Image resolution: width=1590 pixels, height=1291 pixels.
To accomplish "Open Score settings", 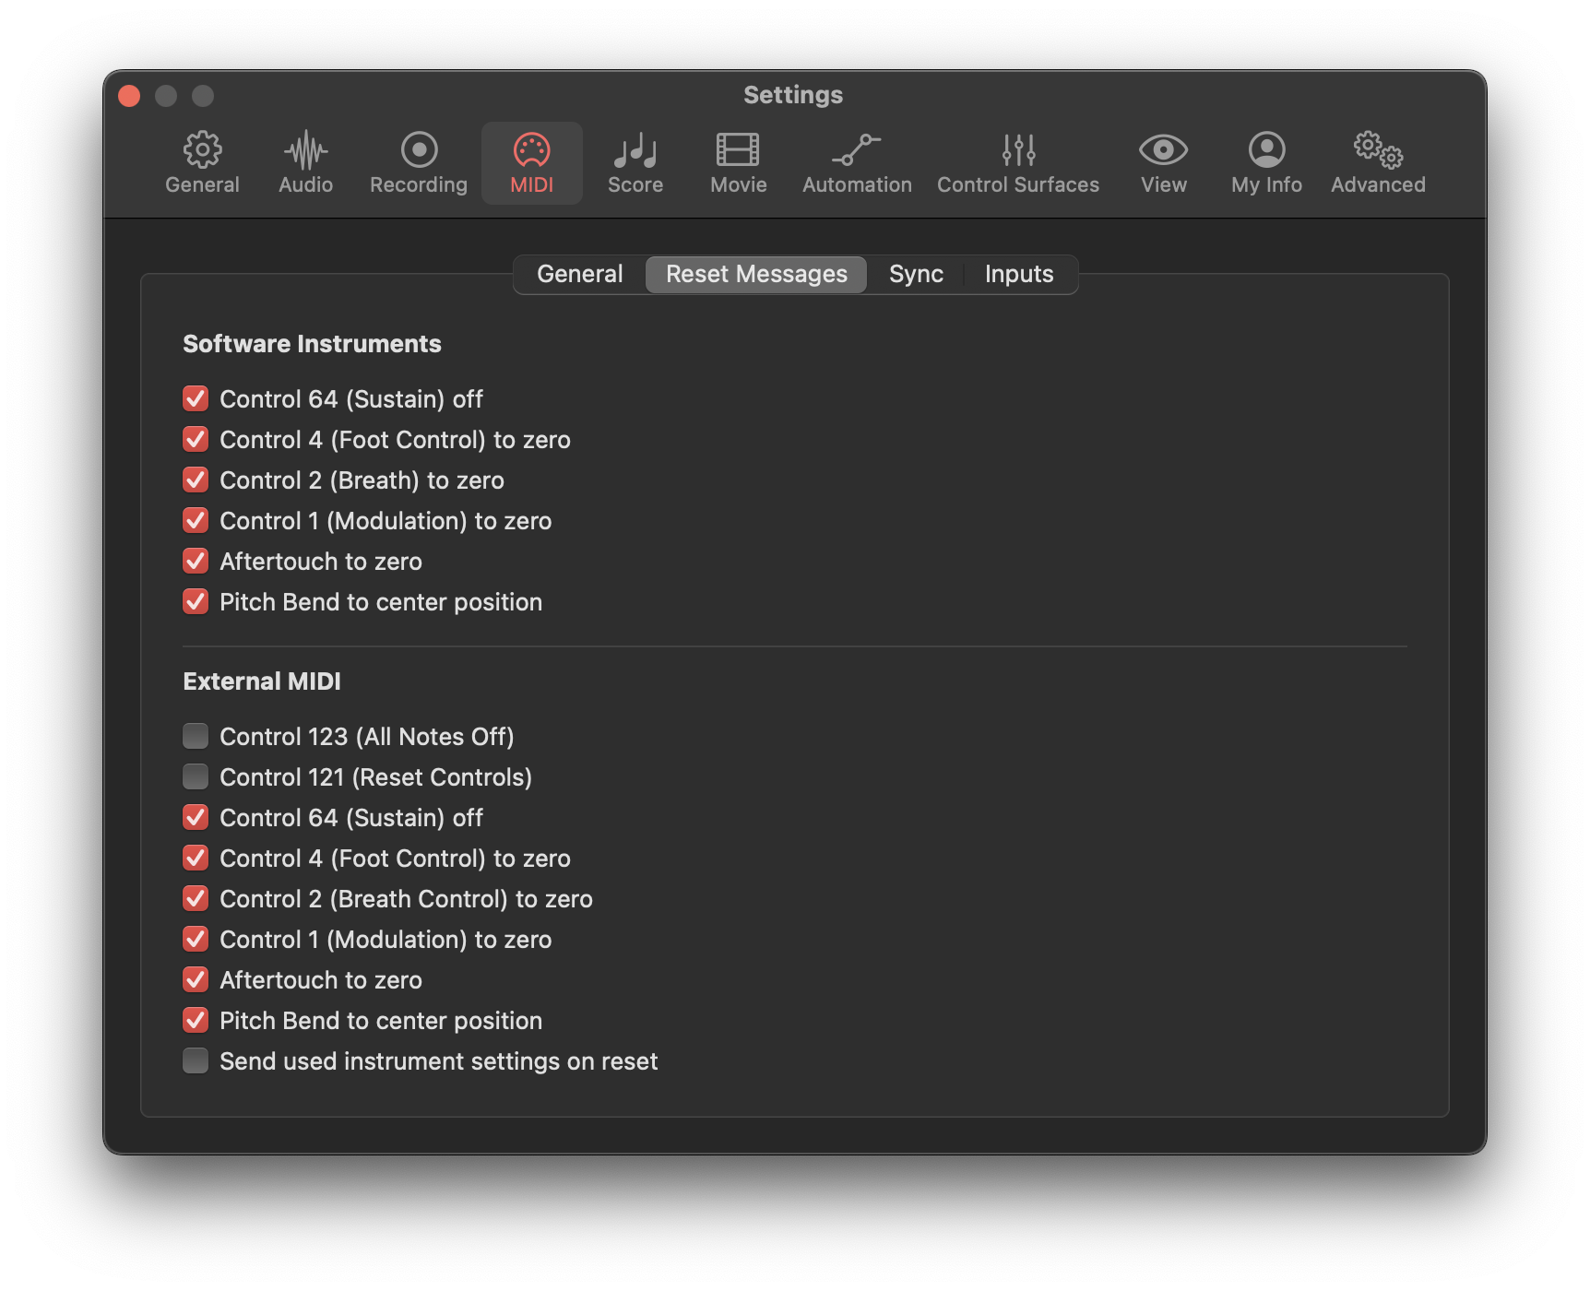I will coord(635,161).
